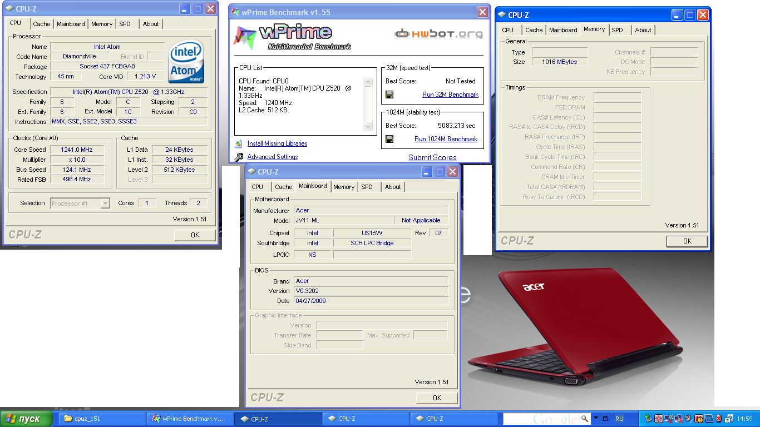Click the Google toolbar magnifier search icon
Image resolution: width=760 pixels, height=427 pixels.
585,418
